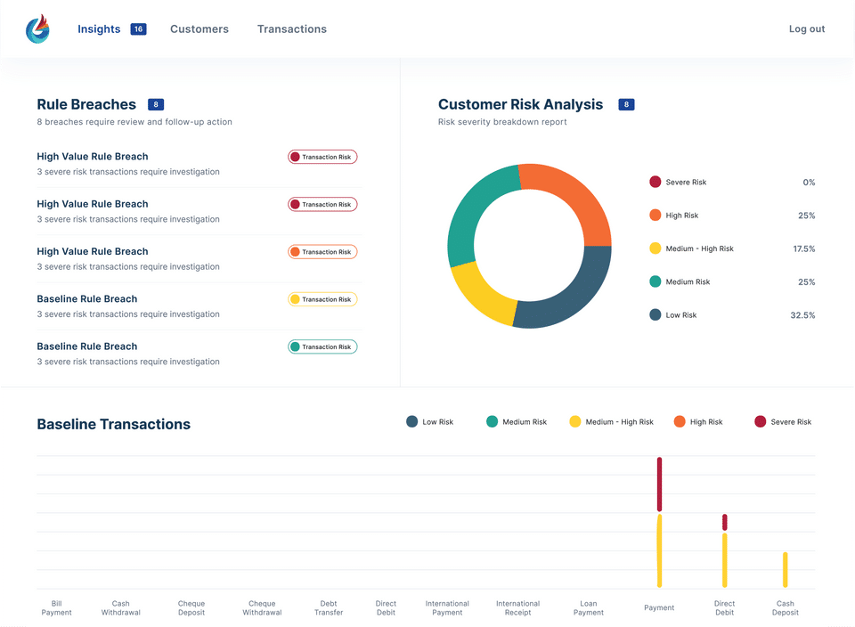Viewport: 855px width, 627px height.
Task: Click the red segment of the Direct Debit bar
Action: [725, 522]
